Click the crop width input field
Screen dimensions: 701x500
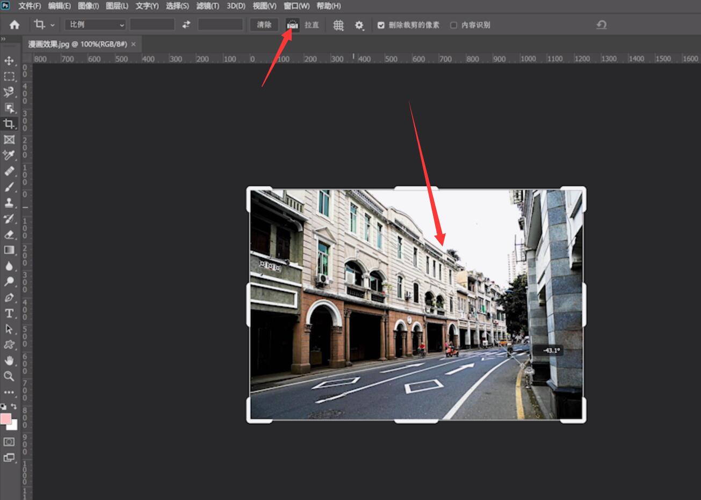pyautogui.click(x=152, y=25)
